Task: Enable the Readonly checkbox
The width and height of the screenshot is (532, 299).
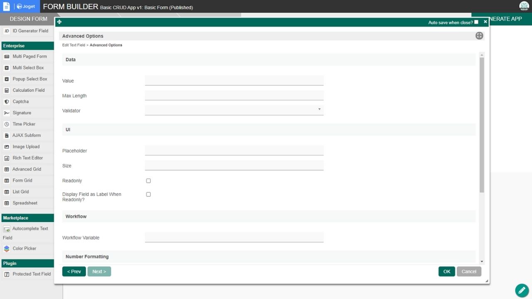Action: tap(148, 181)
